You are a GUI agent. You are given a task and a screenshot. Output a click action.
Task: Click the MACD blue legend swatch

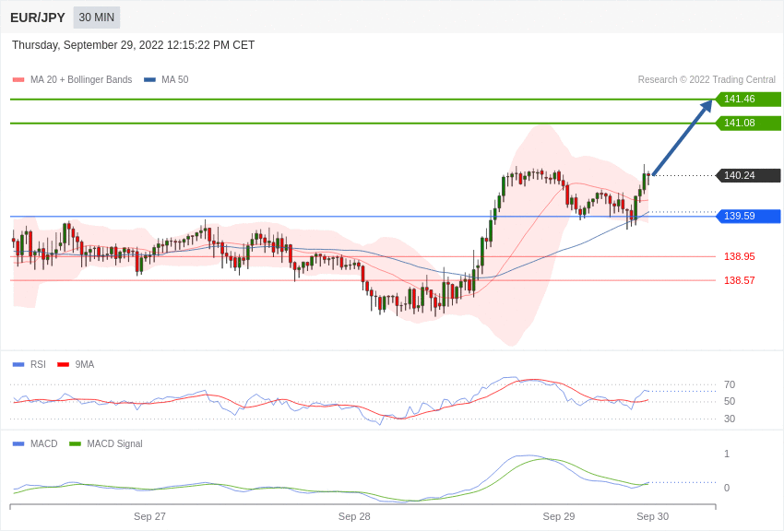click(18, 444)
